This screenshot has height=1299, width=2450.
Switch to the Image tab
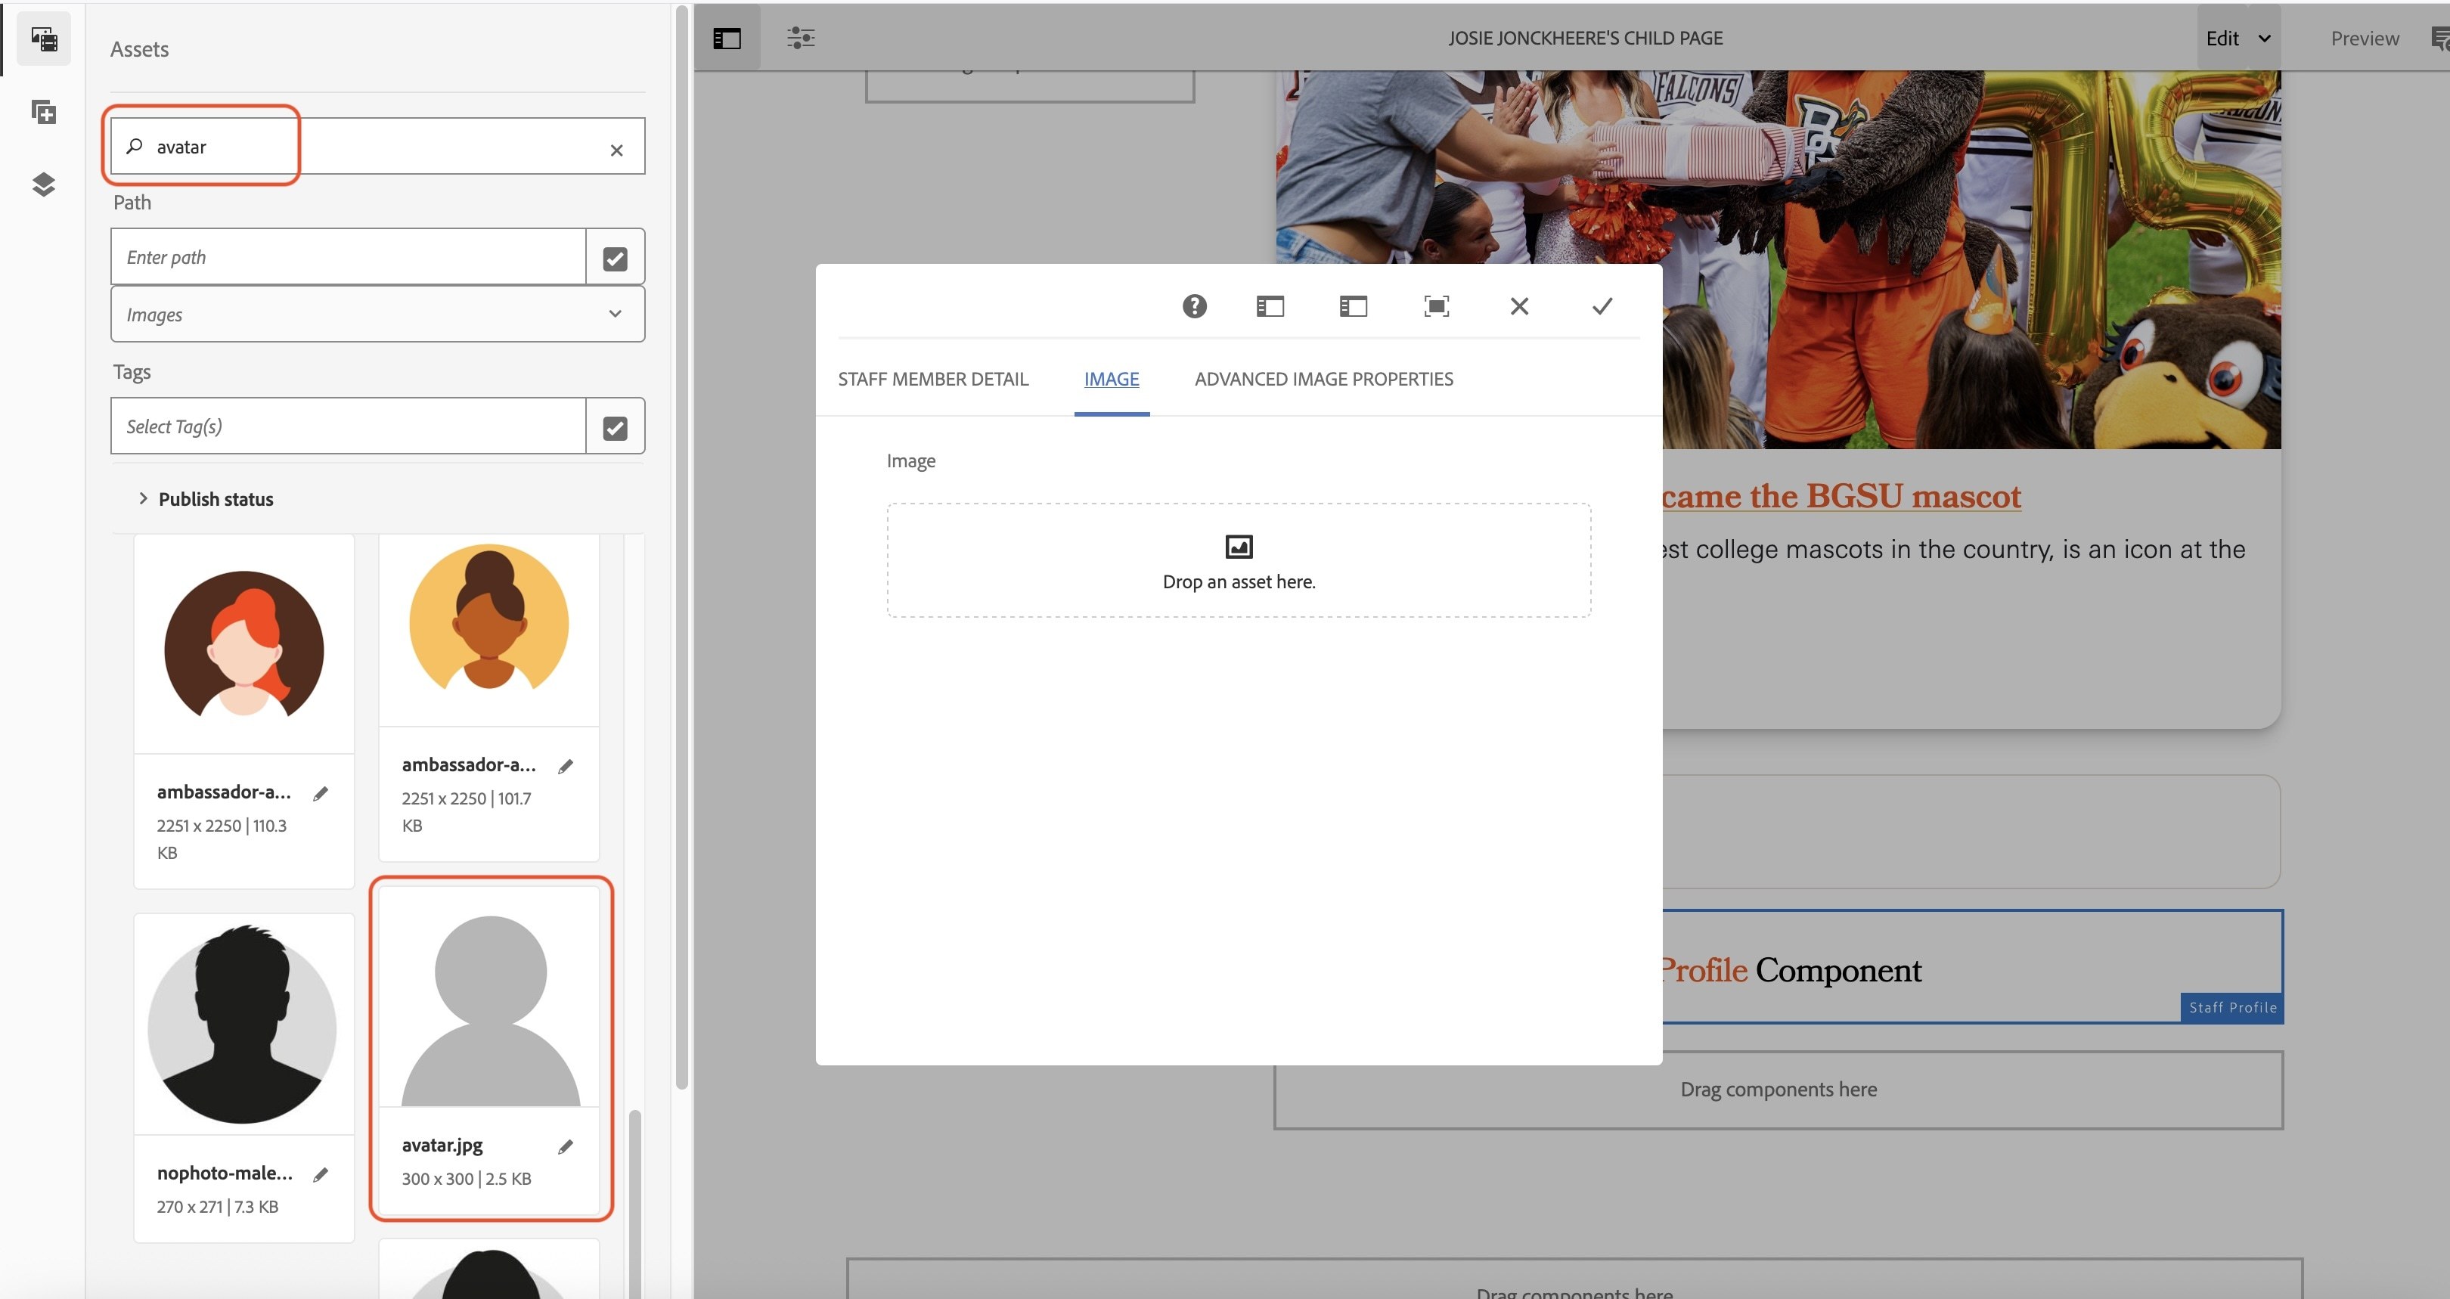(x=1112, y=379)
